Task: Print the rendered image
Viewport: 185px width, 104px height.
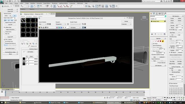Action: click(46, 27)
